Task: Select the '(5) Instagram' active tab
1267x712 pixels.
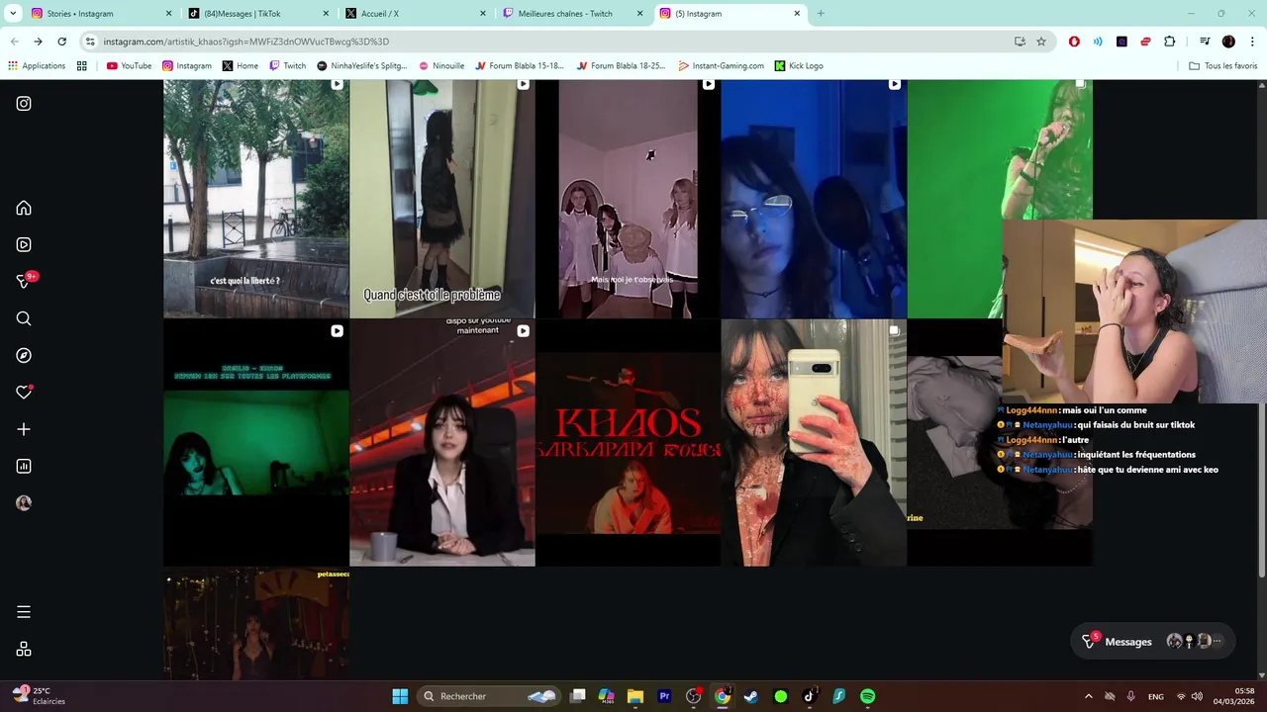Action: (731, 14)
